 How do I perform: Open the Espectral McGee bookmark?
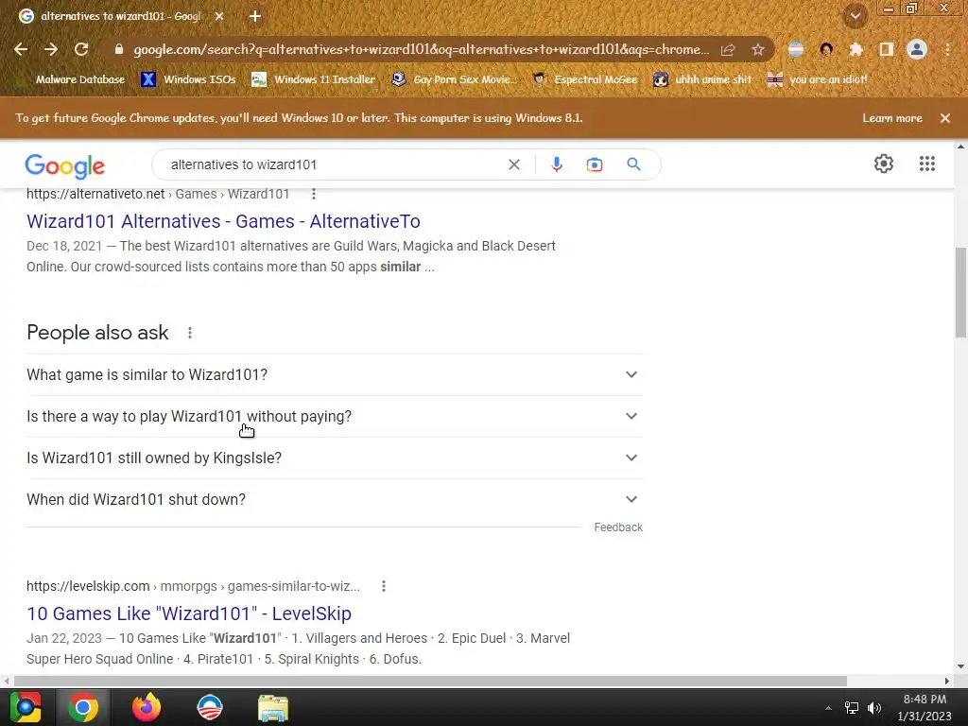click(x=584, y=79)
